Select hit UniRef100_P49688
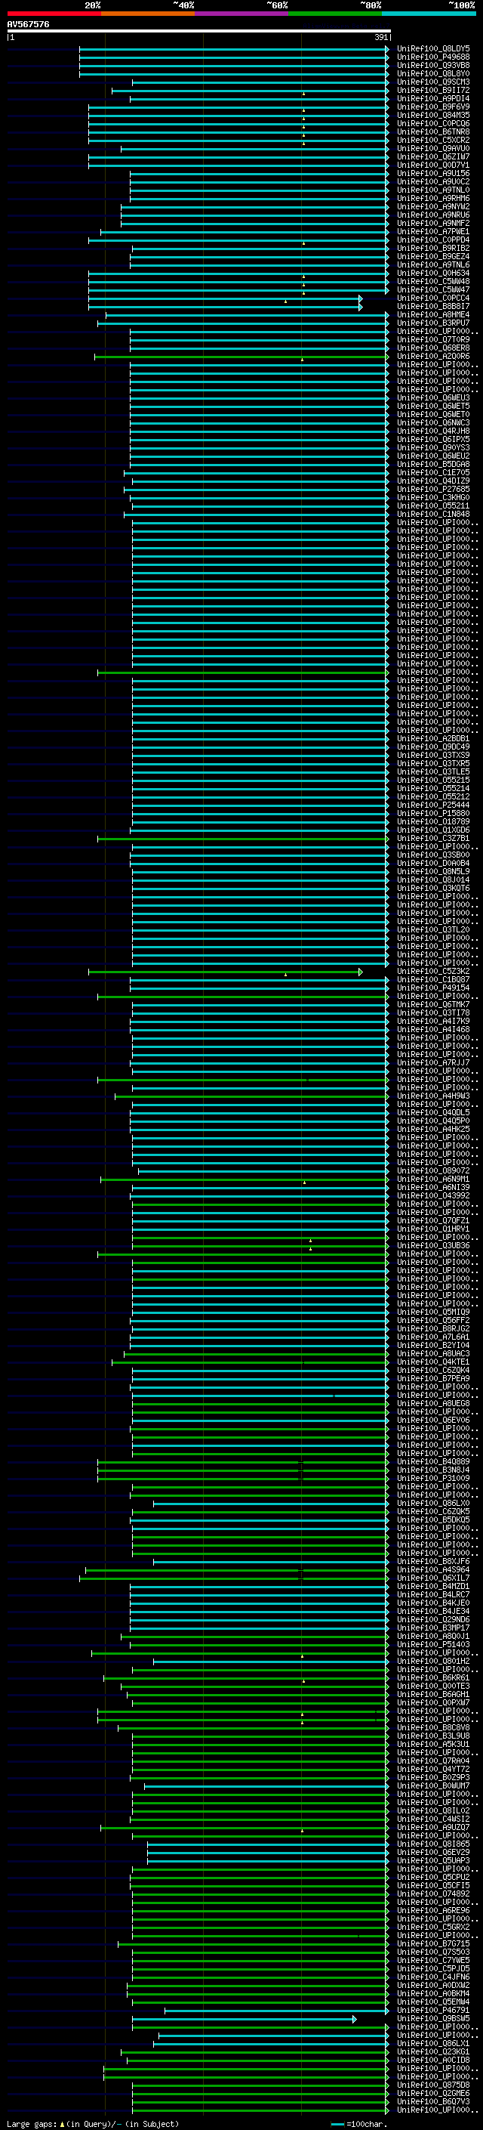483x2130 pixels. (x=433, y=57)
